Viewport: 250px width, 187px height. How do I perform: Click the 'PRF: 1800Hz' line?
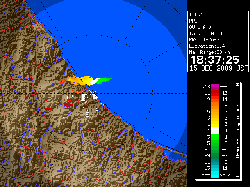[204, 40]
